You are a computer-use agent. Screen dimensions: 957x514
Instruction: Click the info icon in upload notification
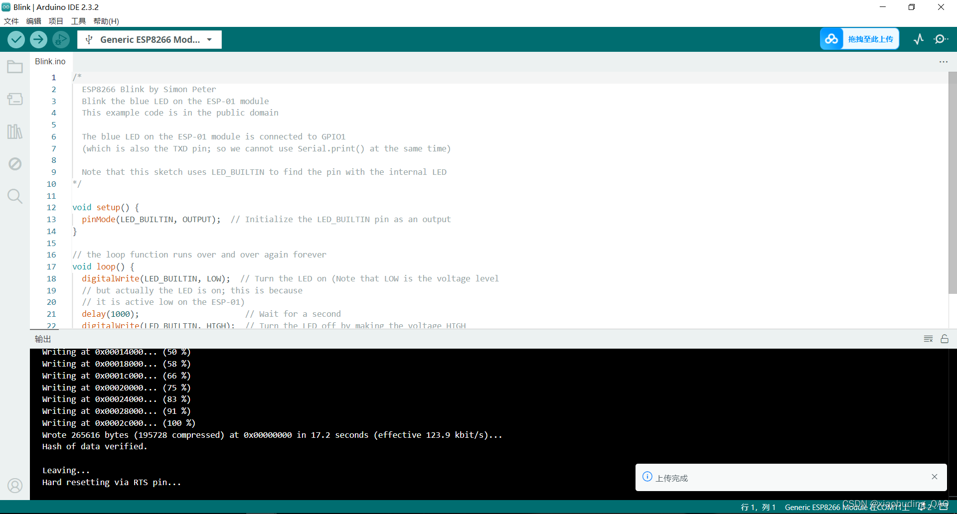pos(647,477)
